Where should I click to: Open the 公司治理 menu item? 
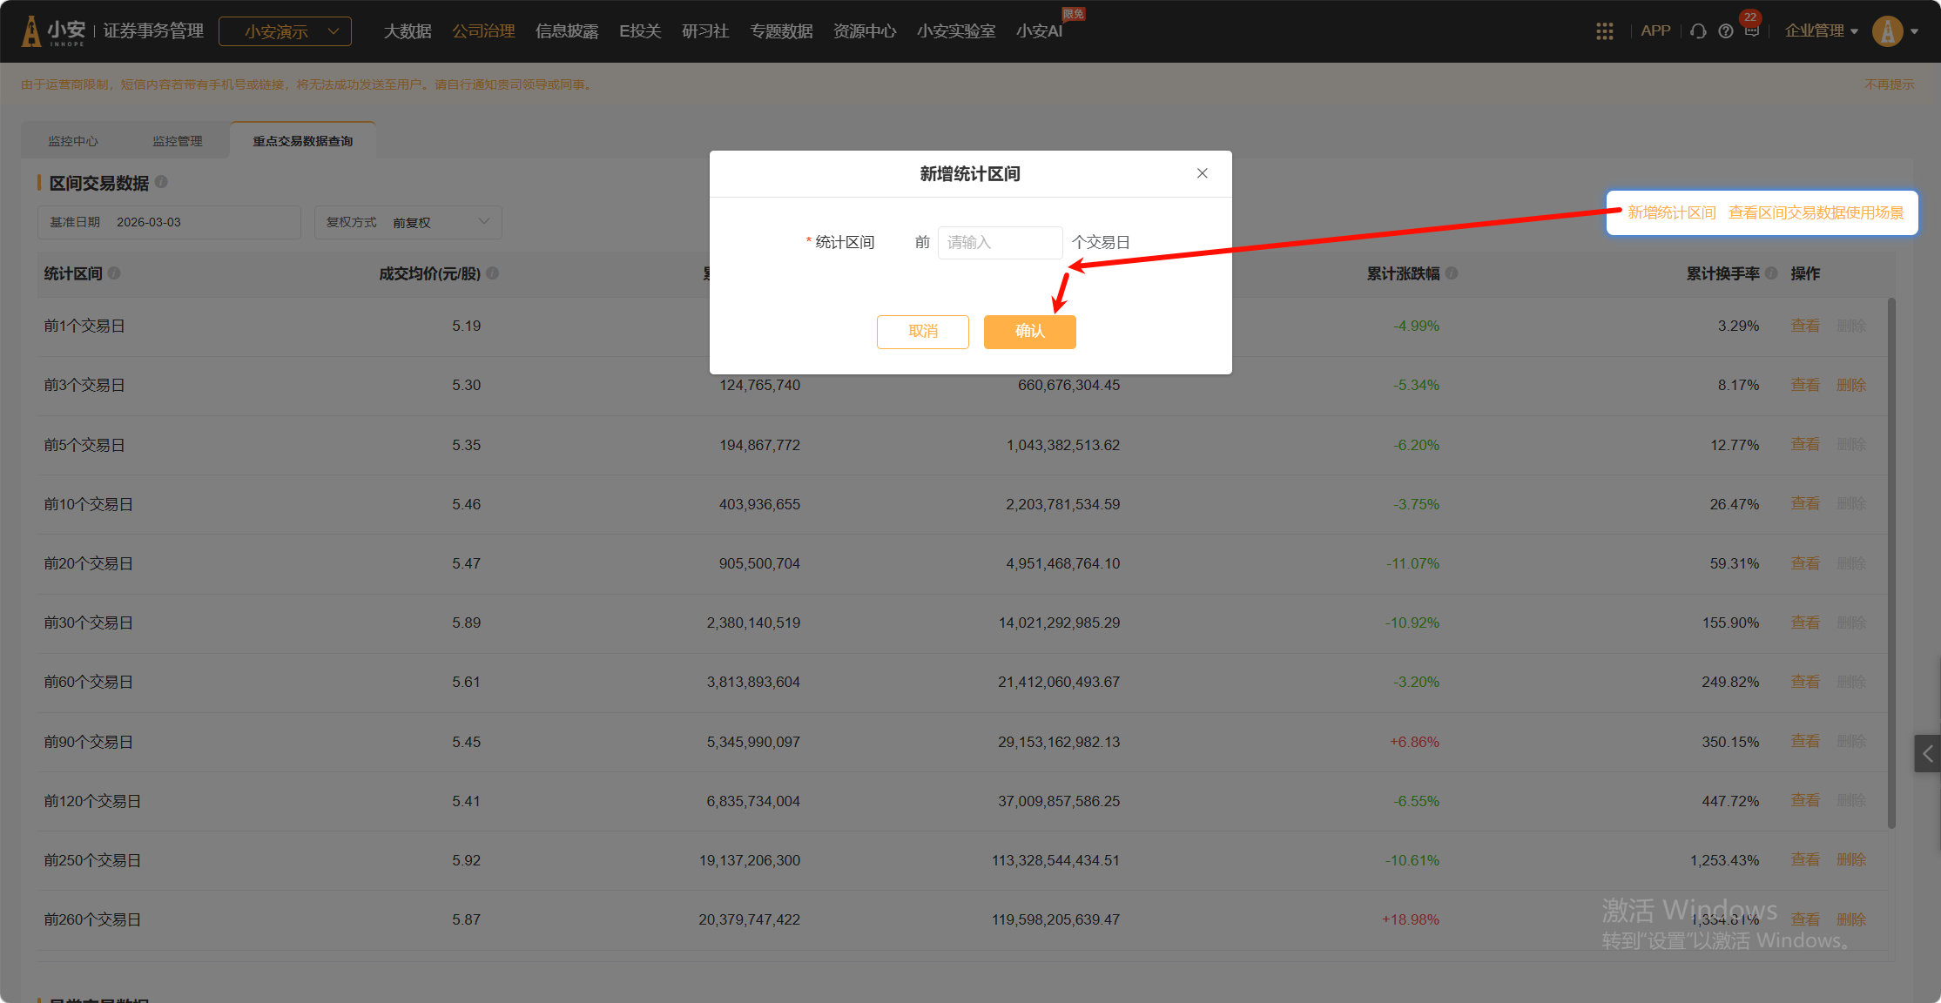(483, 31)
